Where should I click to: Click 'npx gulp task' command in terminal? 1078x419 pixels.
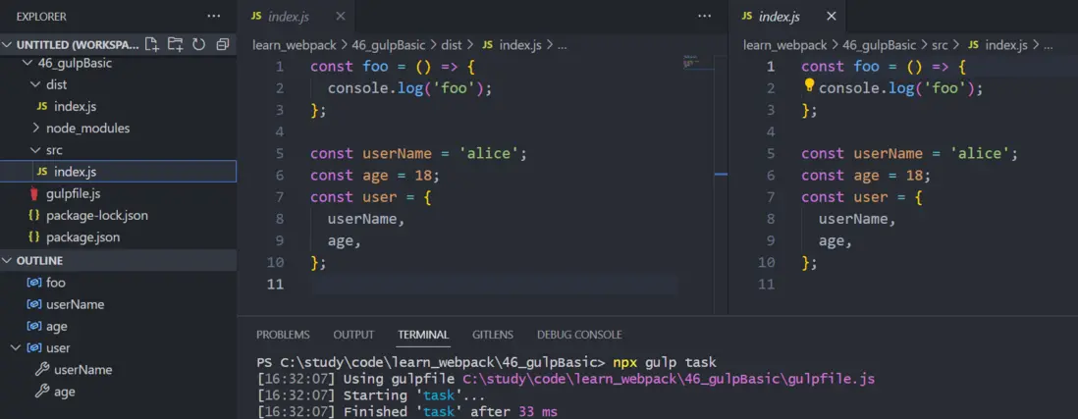(x=664, y=363)
